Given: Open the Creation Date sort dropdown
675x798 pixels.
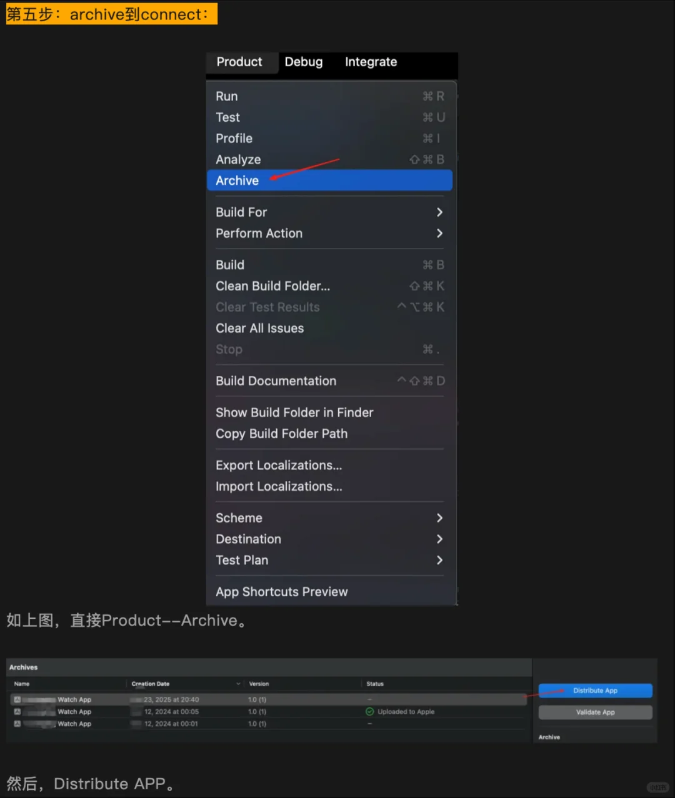Looking at the screenshot, I should [238, 684].
